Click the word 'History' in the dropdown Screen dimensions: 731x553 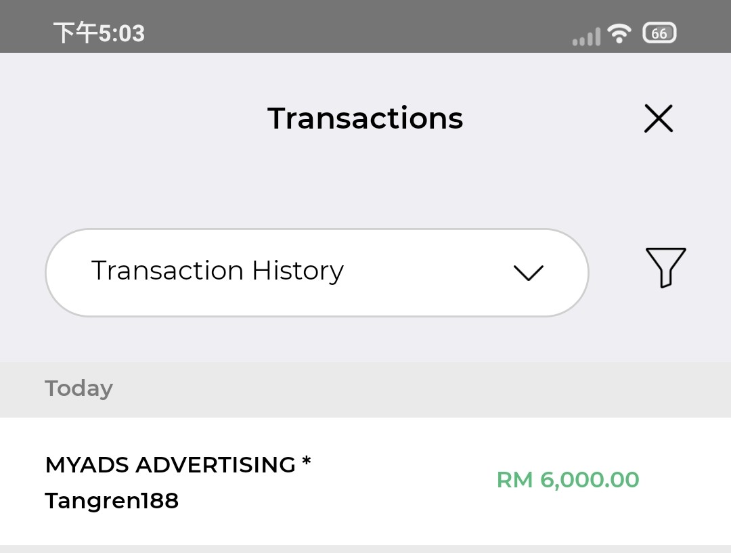(x=298, y=271)
